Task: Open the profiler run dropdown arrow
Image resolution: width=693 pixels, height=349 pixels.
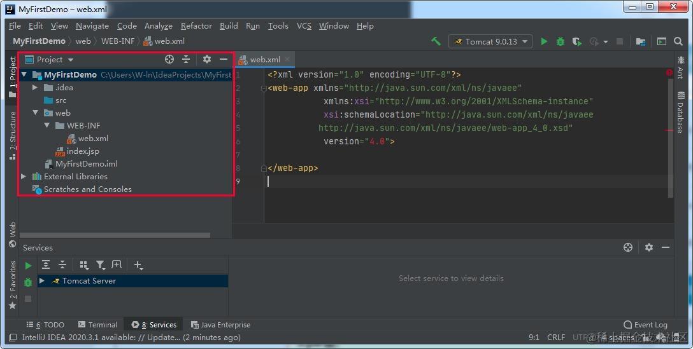Action: (606, 42)
